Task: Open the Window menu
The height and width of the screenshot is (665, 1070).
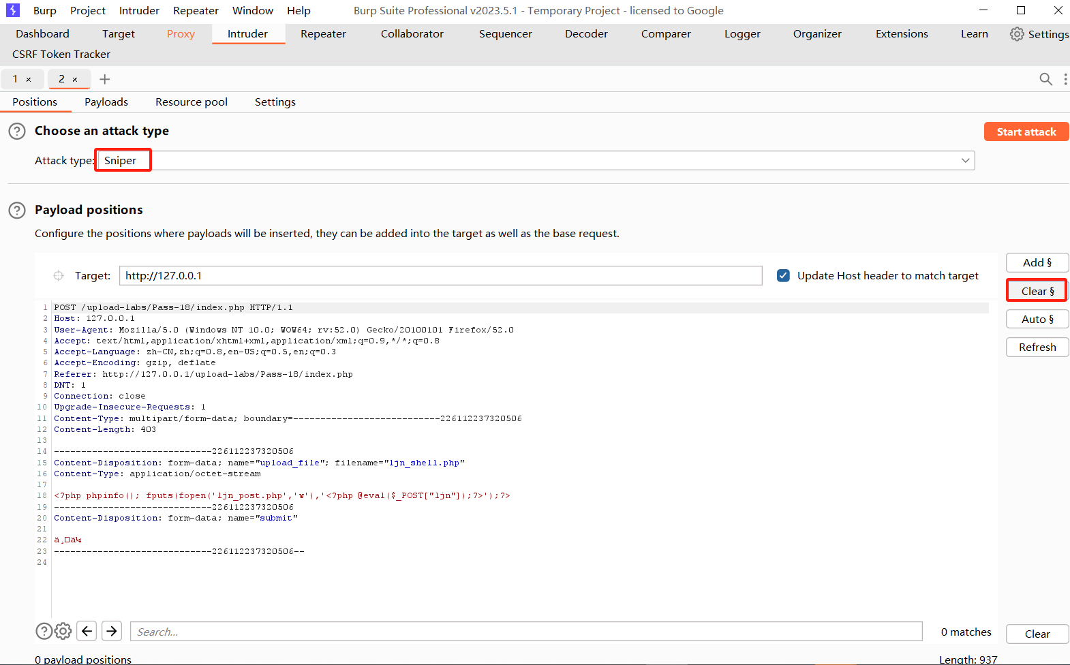Action: tap(253, 10)
